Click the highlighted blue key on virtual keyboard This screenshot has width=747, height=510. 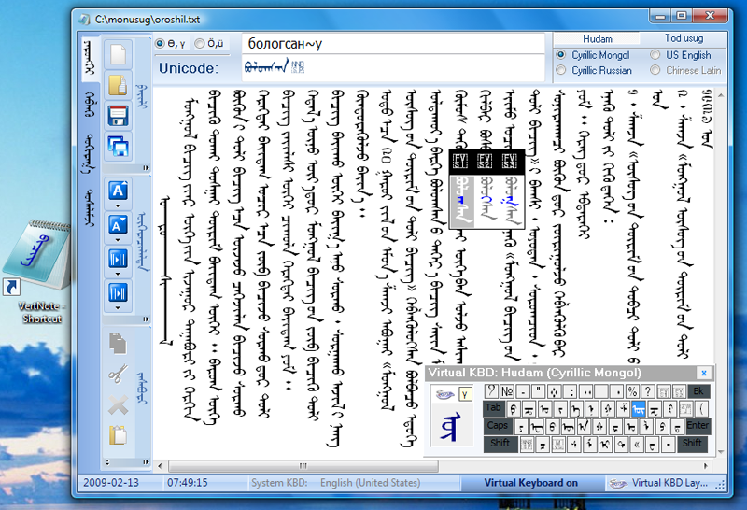pos(639,408)
